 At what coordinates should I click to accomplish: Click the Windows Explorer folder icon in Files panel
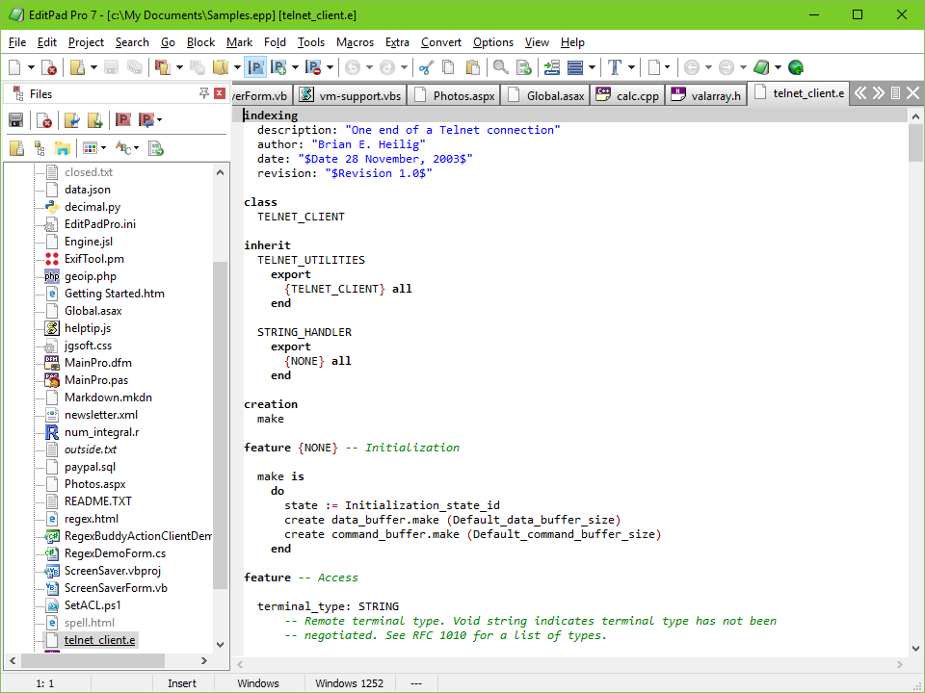point(62,148)
